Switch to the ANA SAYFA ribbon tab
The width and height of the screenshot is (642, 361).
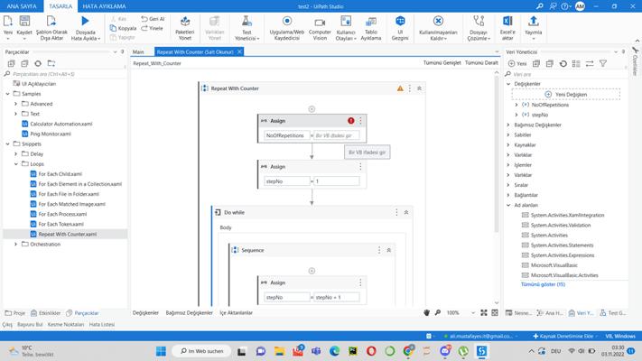22,6
